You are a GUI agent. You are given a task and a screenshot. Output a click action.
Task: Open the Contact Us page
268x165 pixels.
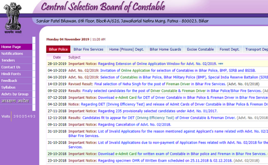11,67
